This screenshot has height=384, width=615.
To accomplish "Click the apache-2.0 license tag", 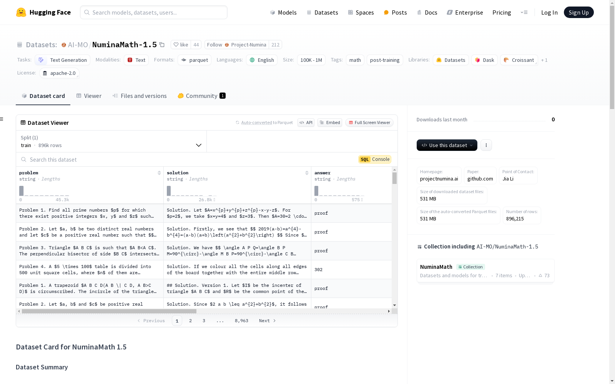I will pos(59,73).
